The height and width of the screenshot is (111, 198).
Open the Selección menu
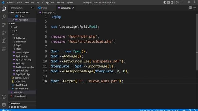click(29, 2)
